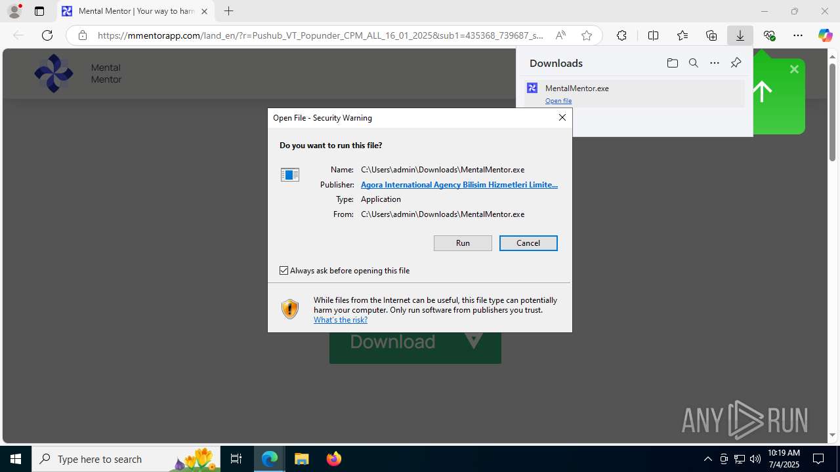The width and height of the screenshot is (840, 472).
Task: Open File Explorer from taskbar
Action: (x=302, y=459)
